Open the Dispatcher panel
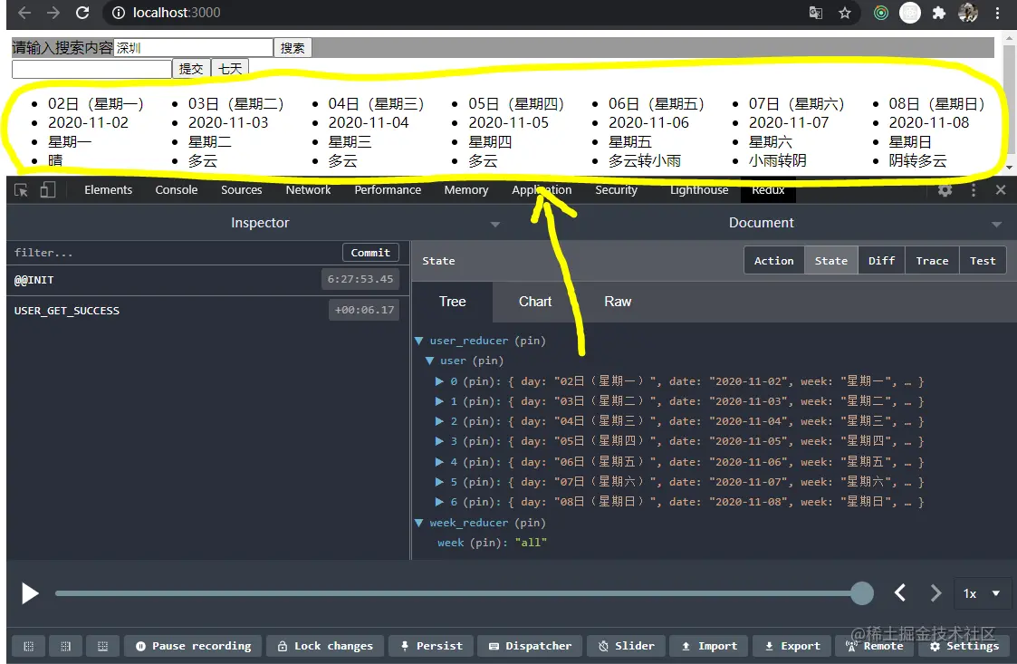Image resolution: width=1017 pixels, height=664 pixels. [530, 646]
